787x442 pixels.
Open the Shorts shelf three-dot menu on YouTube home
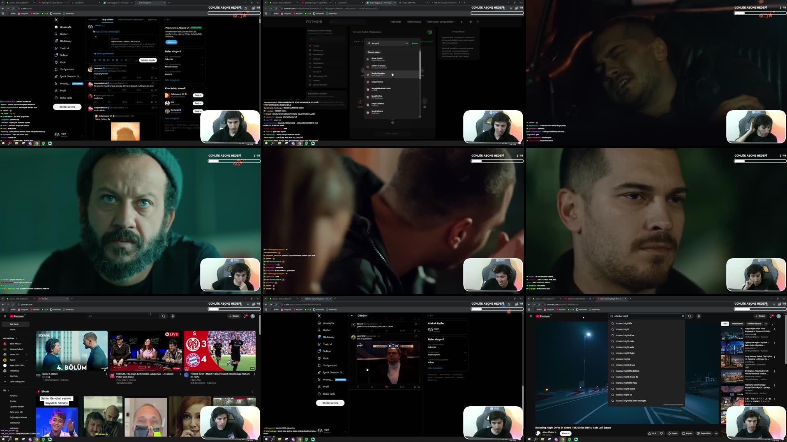tap(253, 391)
